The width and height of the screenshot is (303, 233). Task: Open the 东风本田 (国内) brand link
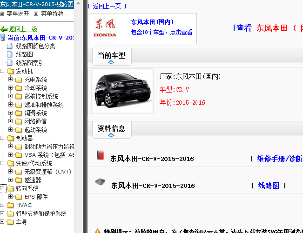pyautogui.click(x=152, y=22)
